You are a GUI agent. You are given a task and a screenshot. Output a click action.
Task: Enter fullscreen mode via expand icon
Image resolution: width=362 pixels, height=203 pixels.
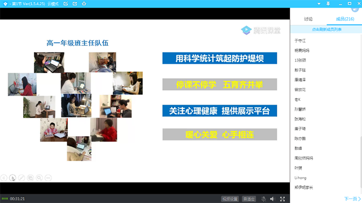(x=282, y=199)
